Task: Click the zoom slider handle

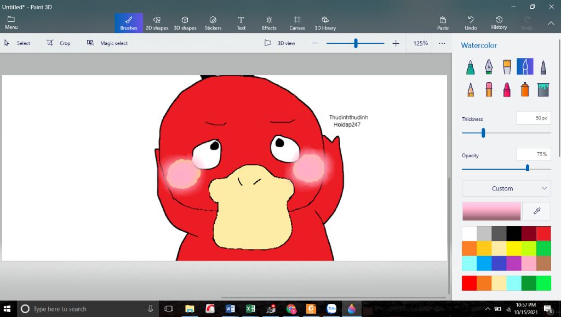Action: (x=356, y=43)
